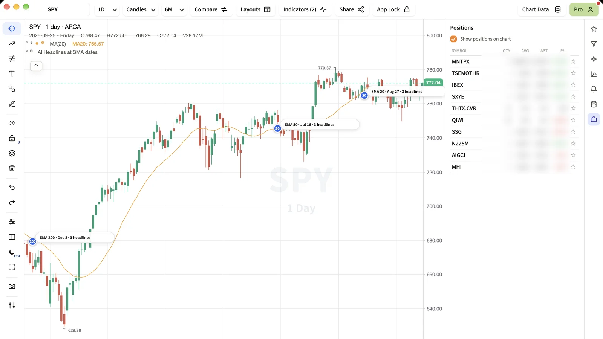Click the 772.04 current price label
The image size is (603, 339).
coord(433,82)
